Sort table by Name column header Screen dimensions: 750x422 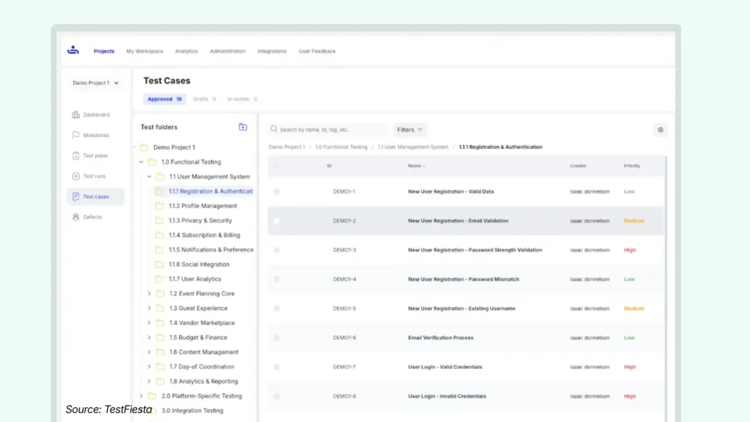click(x=416, y=166)
